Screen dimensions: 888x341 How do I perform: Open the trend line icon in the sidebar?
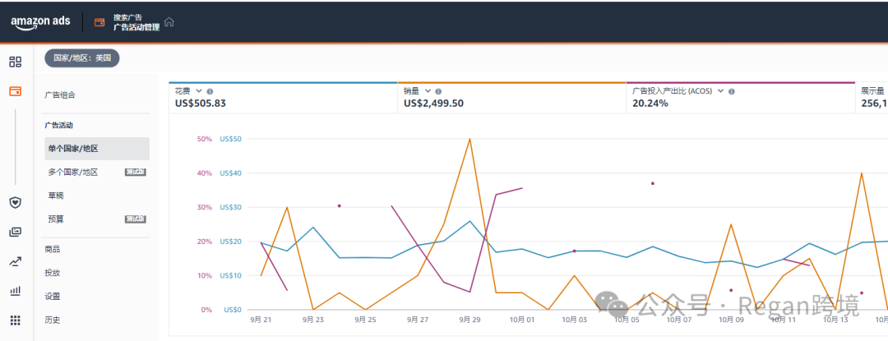pos(15,262)
